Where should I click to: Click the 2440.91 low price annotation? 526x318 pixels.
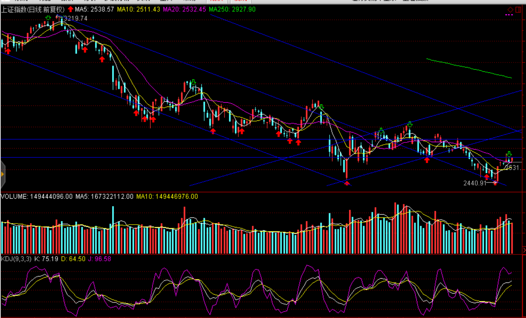pos(474,183)
